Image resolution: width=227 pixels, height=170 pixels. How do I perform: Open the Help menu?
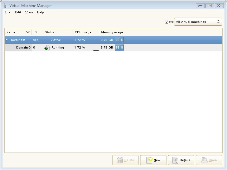(x=40, y=12)
